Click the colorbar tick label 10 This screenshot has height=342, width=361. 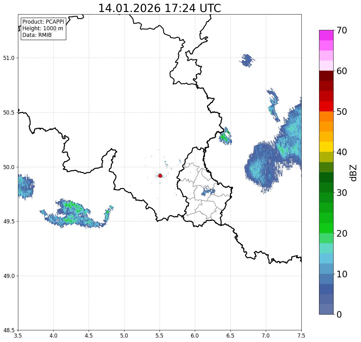(x=342, y=274)
